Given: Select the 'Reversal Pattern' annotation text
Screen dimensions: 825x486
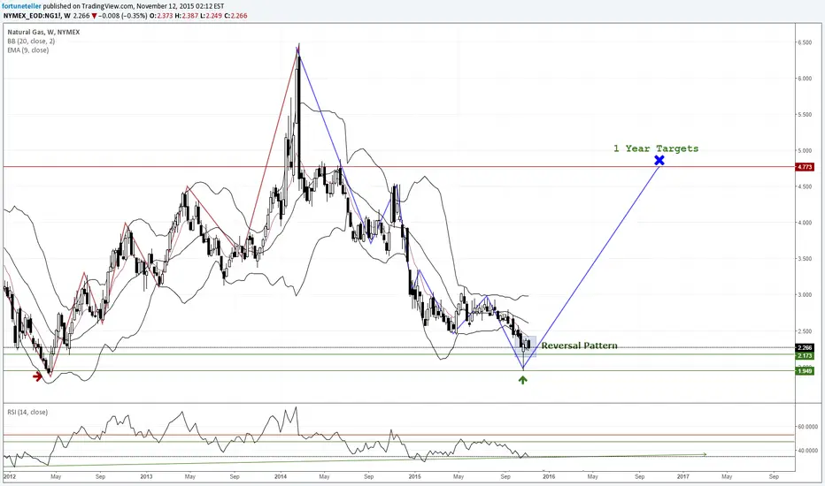Looking at the screenshot, I should click(x=579, y=346).
